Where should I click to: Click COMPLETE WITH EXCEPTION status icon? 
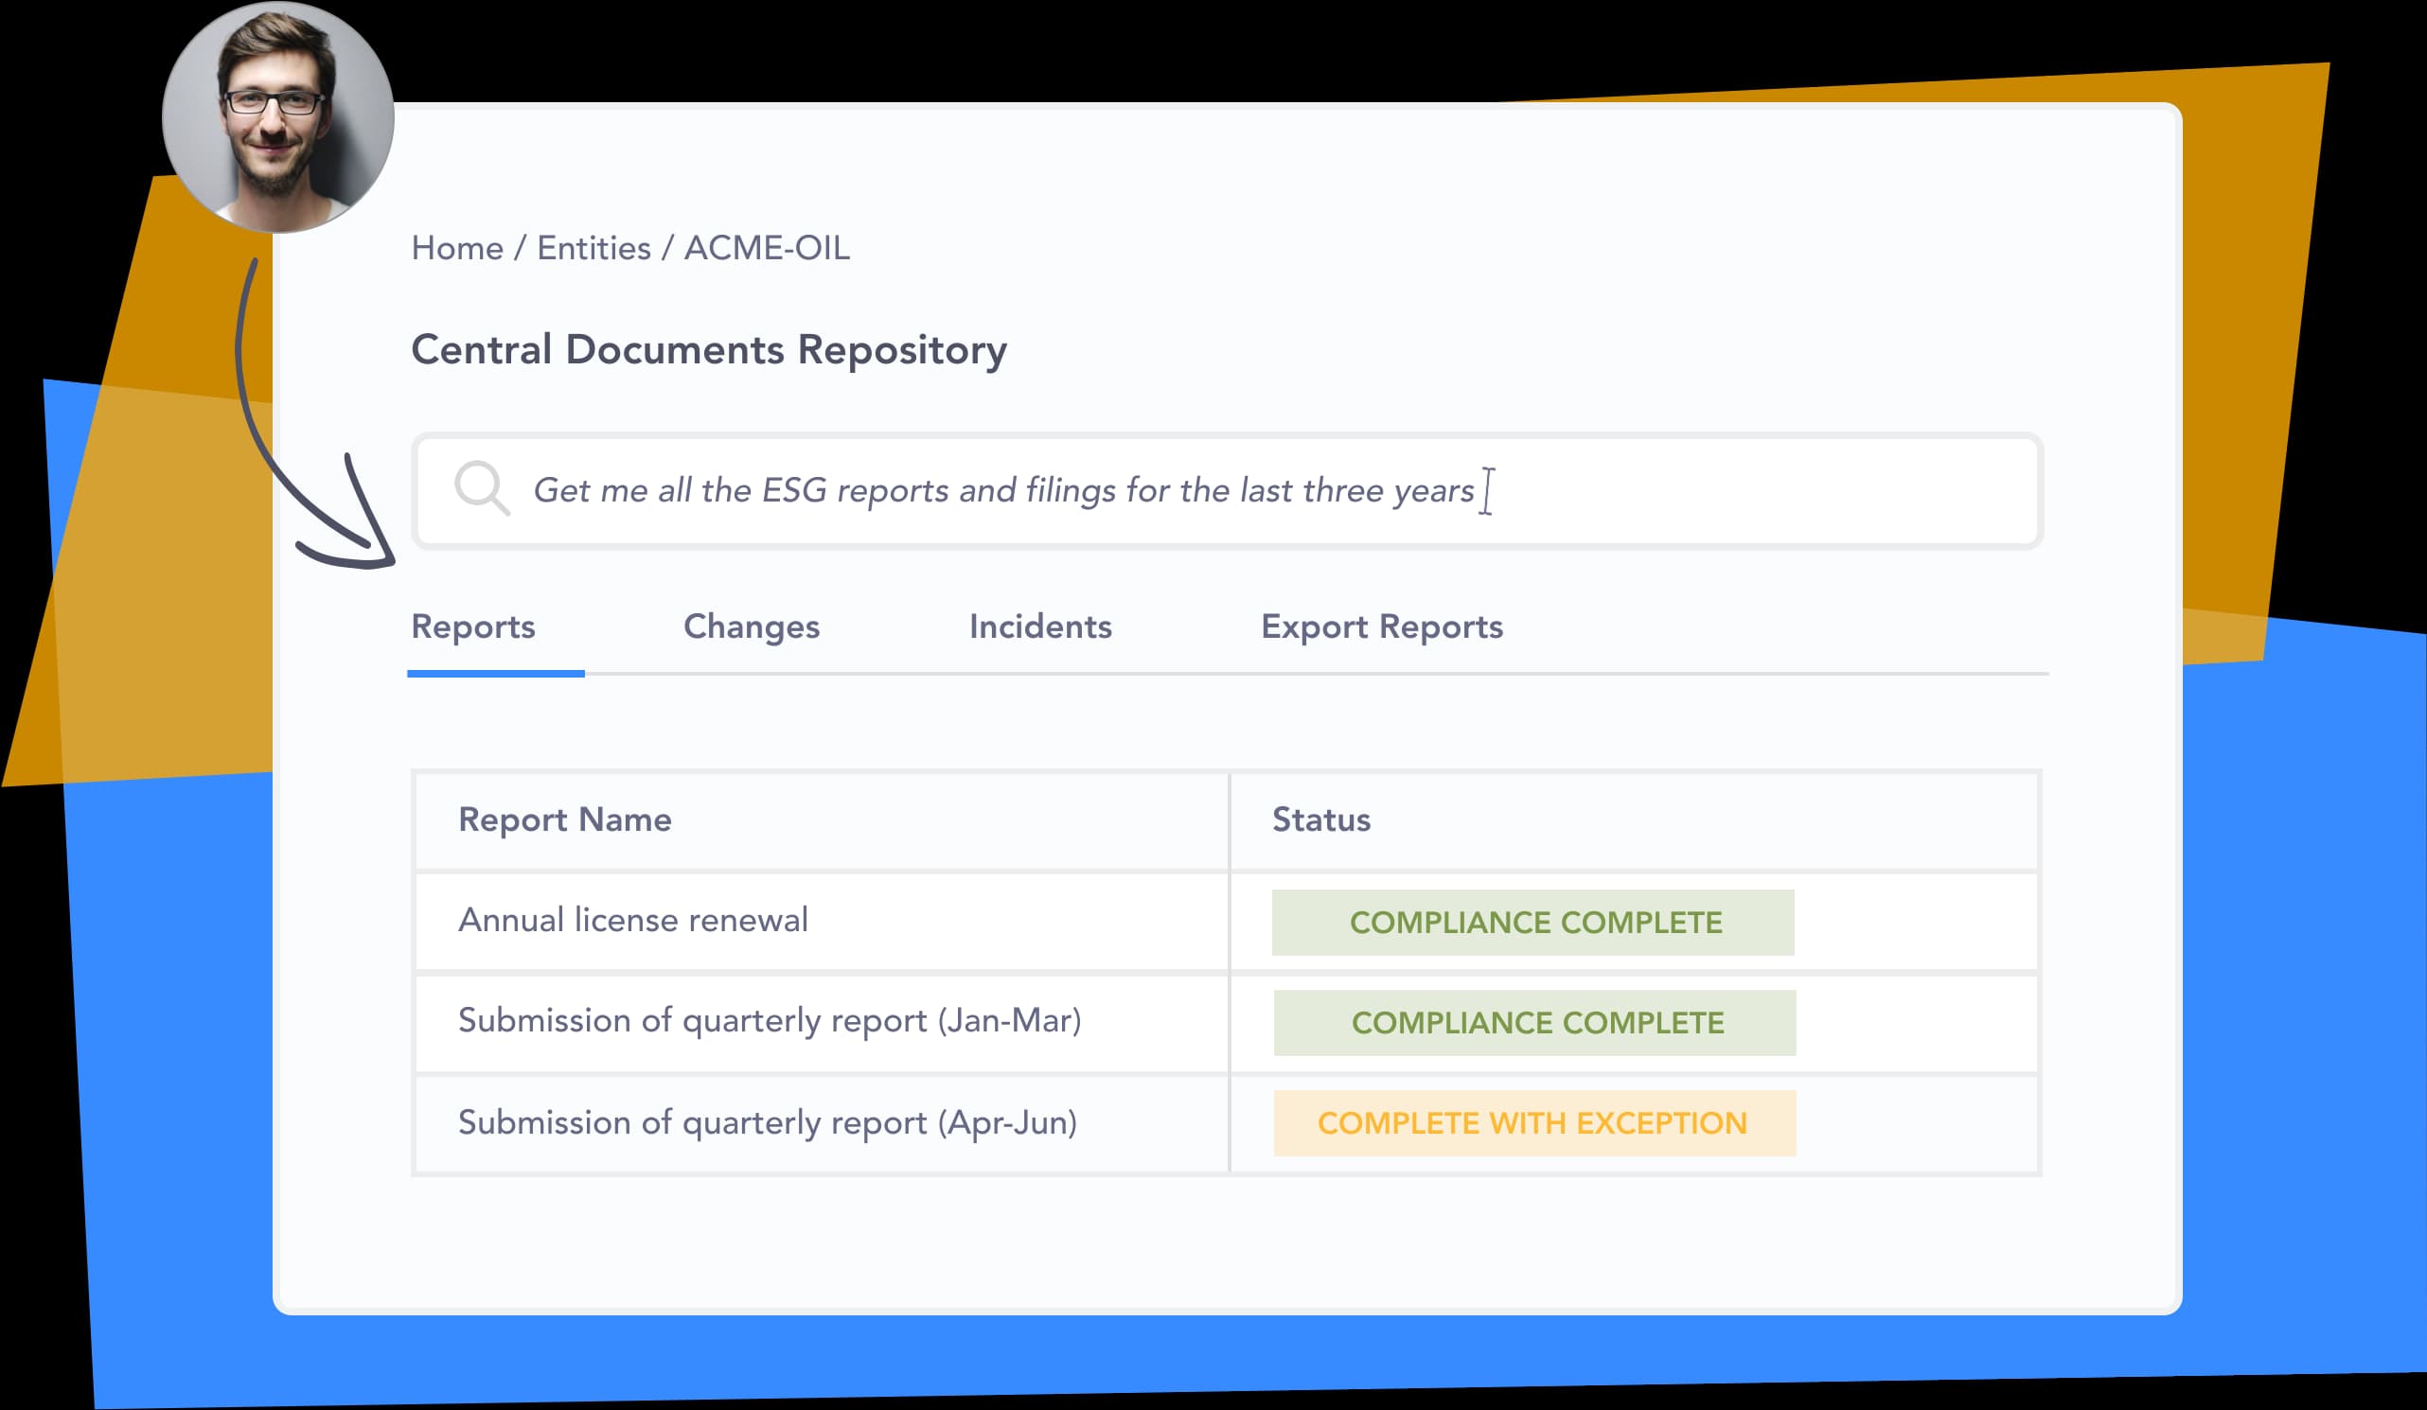1532,1121
